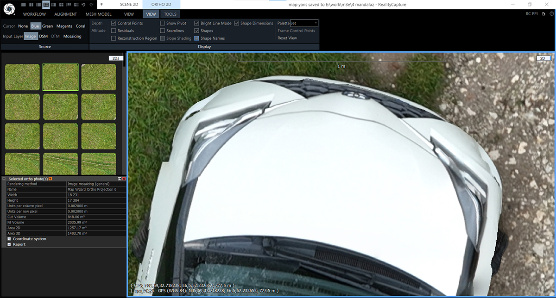Screen dimensions: 556x298
Task: Open the ALIGNMENT ribbon tab
Action: [65, 14]
